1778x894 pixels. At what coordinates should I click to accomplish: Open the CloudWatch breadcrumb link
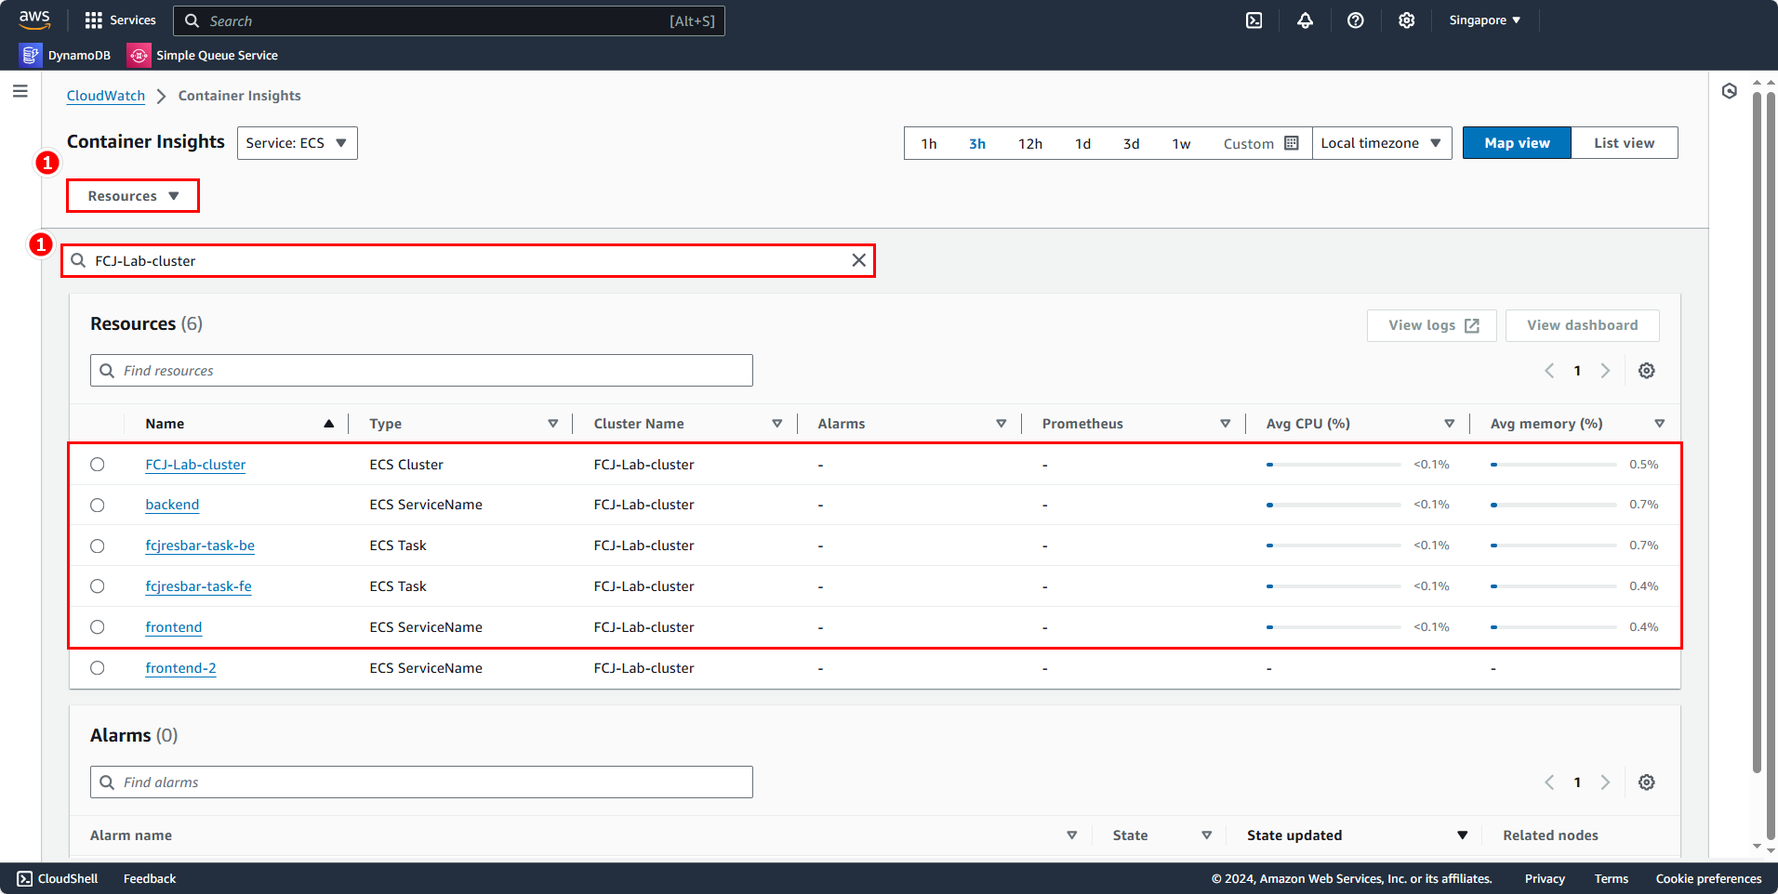coord(106,96)
